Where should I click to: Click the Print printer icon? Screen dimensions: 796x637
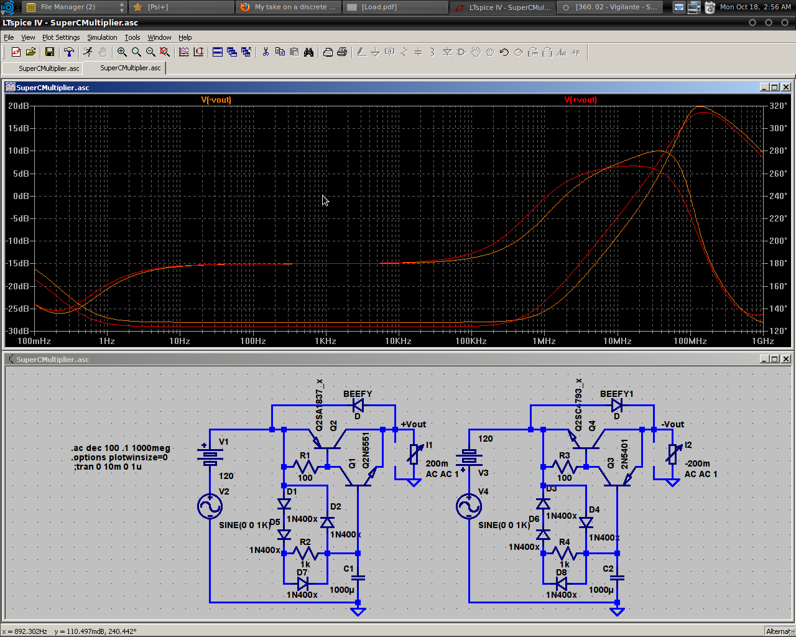(342, 52)
